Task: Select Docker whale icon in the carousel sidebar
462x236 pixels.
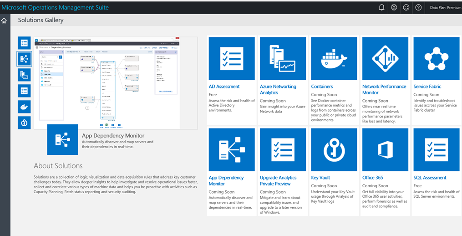Action: [x=24, y=107]
